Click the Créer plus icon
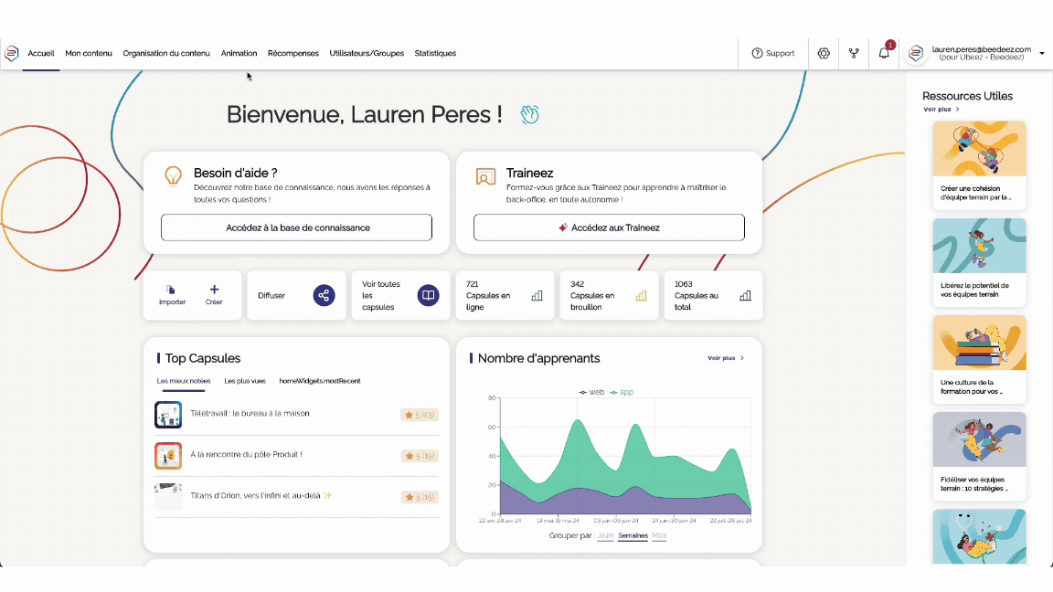The width and height of the screenshot is (1053, 592). tap(214, 291)
